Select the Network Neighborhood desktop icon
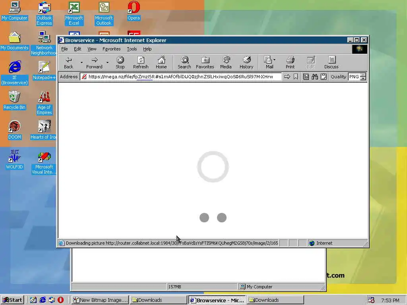The width and height of the screenshot is (407, 305). click(44, 43)
